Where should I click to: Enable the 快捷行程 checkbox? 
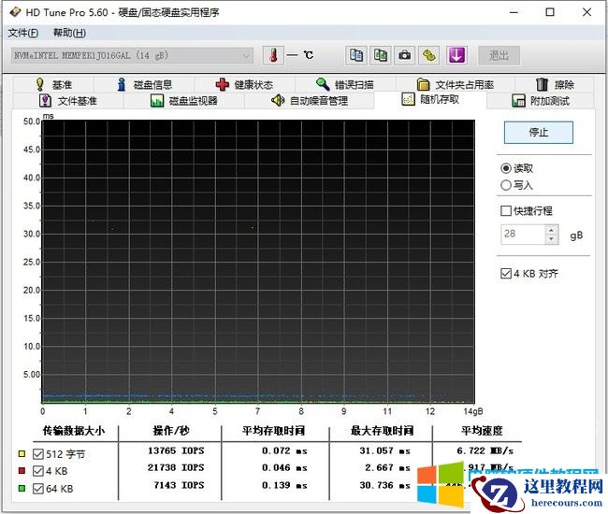(x=507, y=210)
